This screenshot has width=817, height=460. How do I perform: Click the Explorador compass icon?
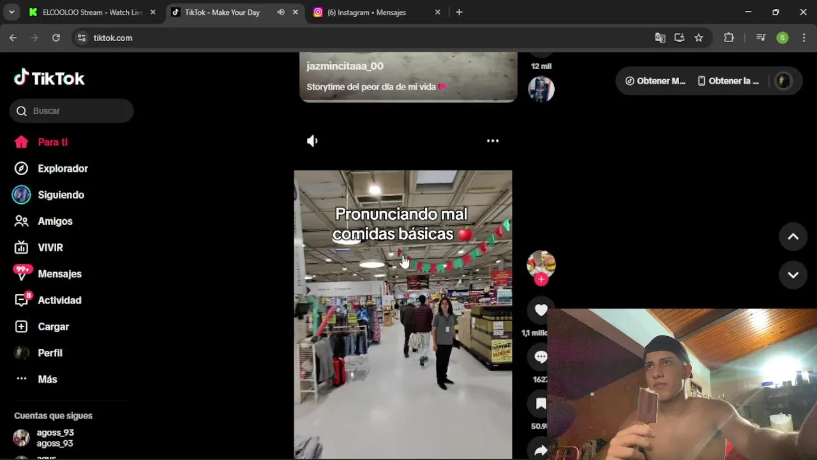21,168
